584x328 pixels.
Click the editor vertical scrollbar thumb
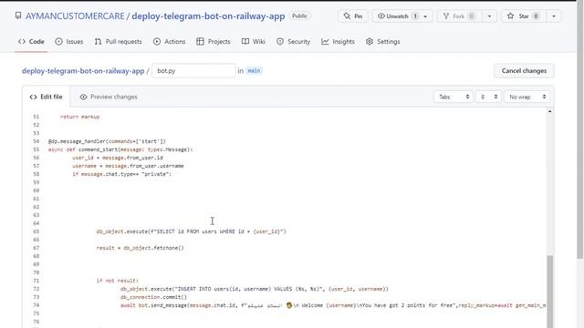point(549,292)
